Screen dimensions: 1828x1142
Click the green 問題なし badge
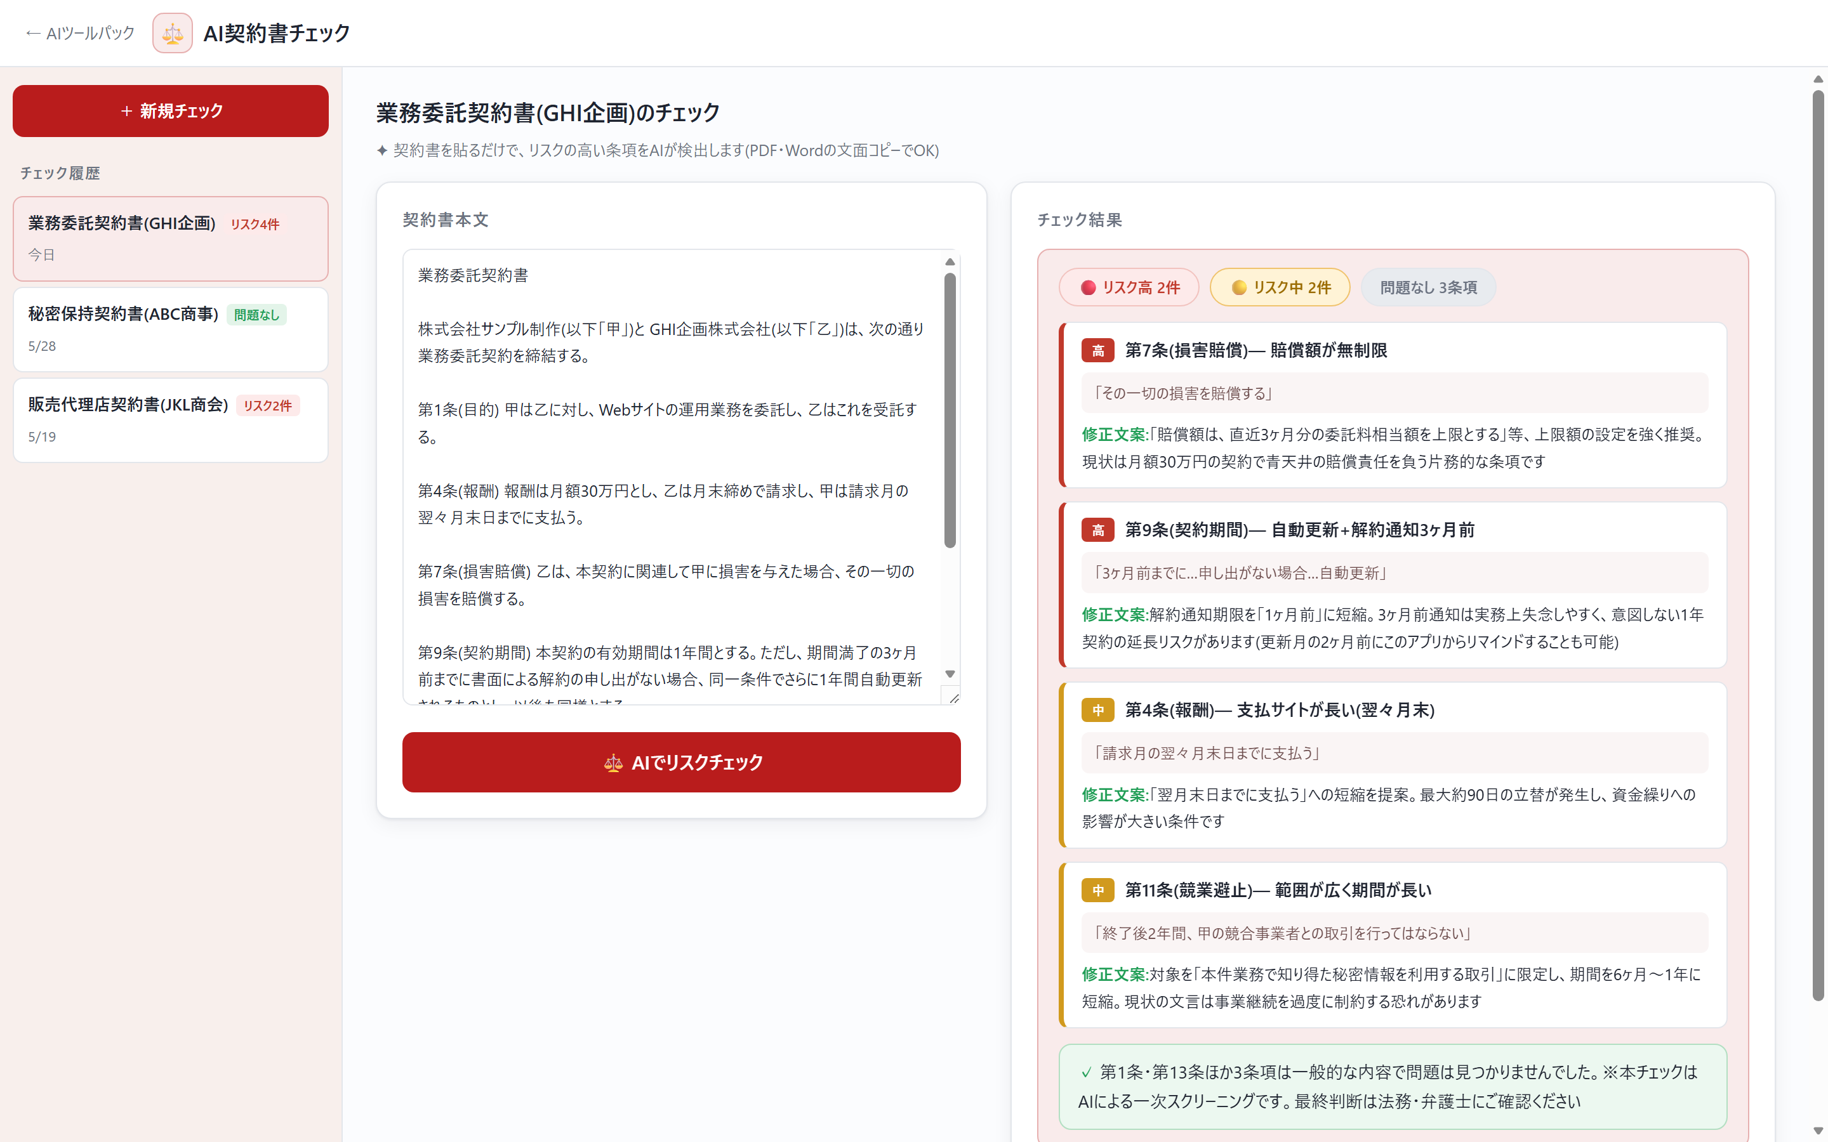pos(256,315)
